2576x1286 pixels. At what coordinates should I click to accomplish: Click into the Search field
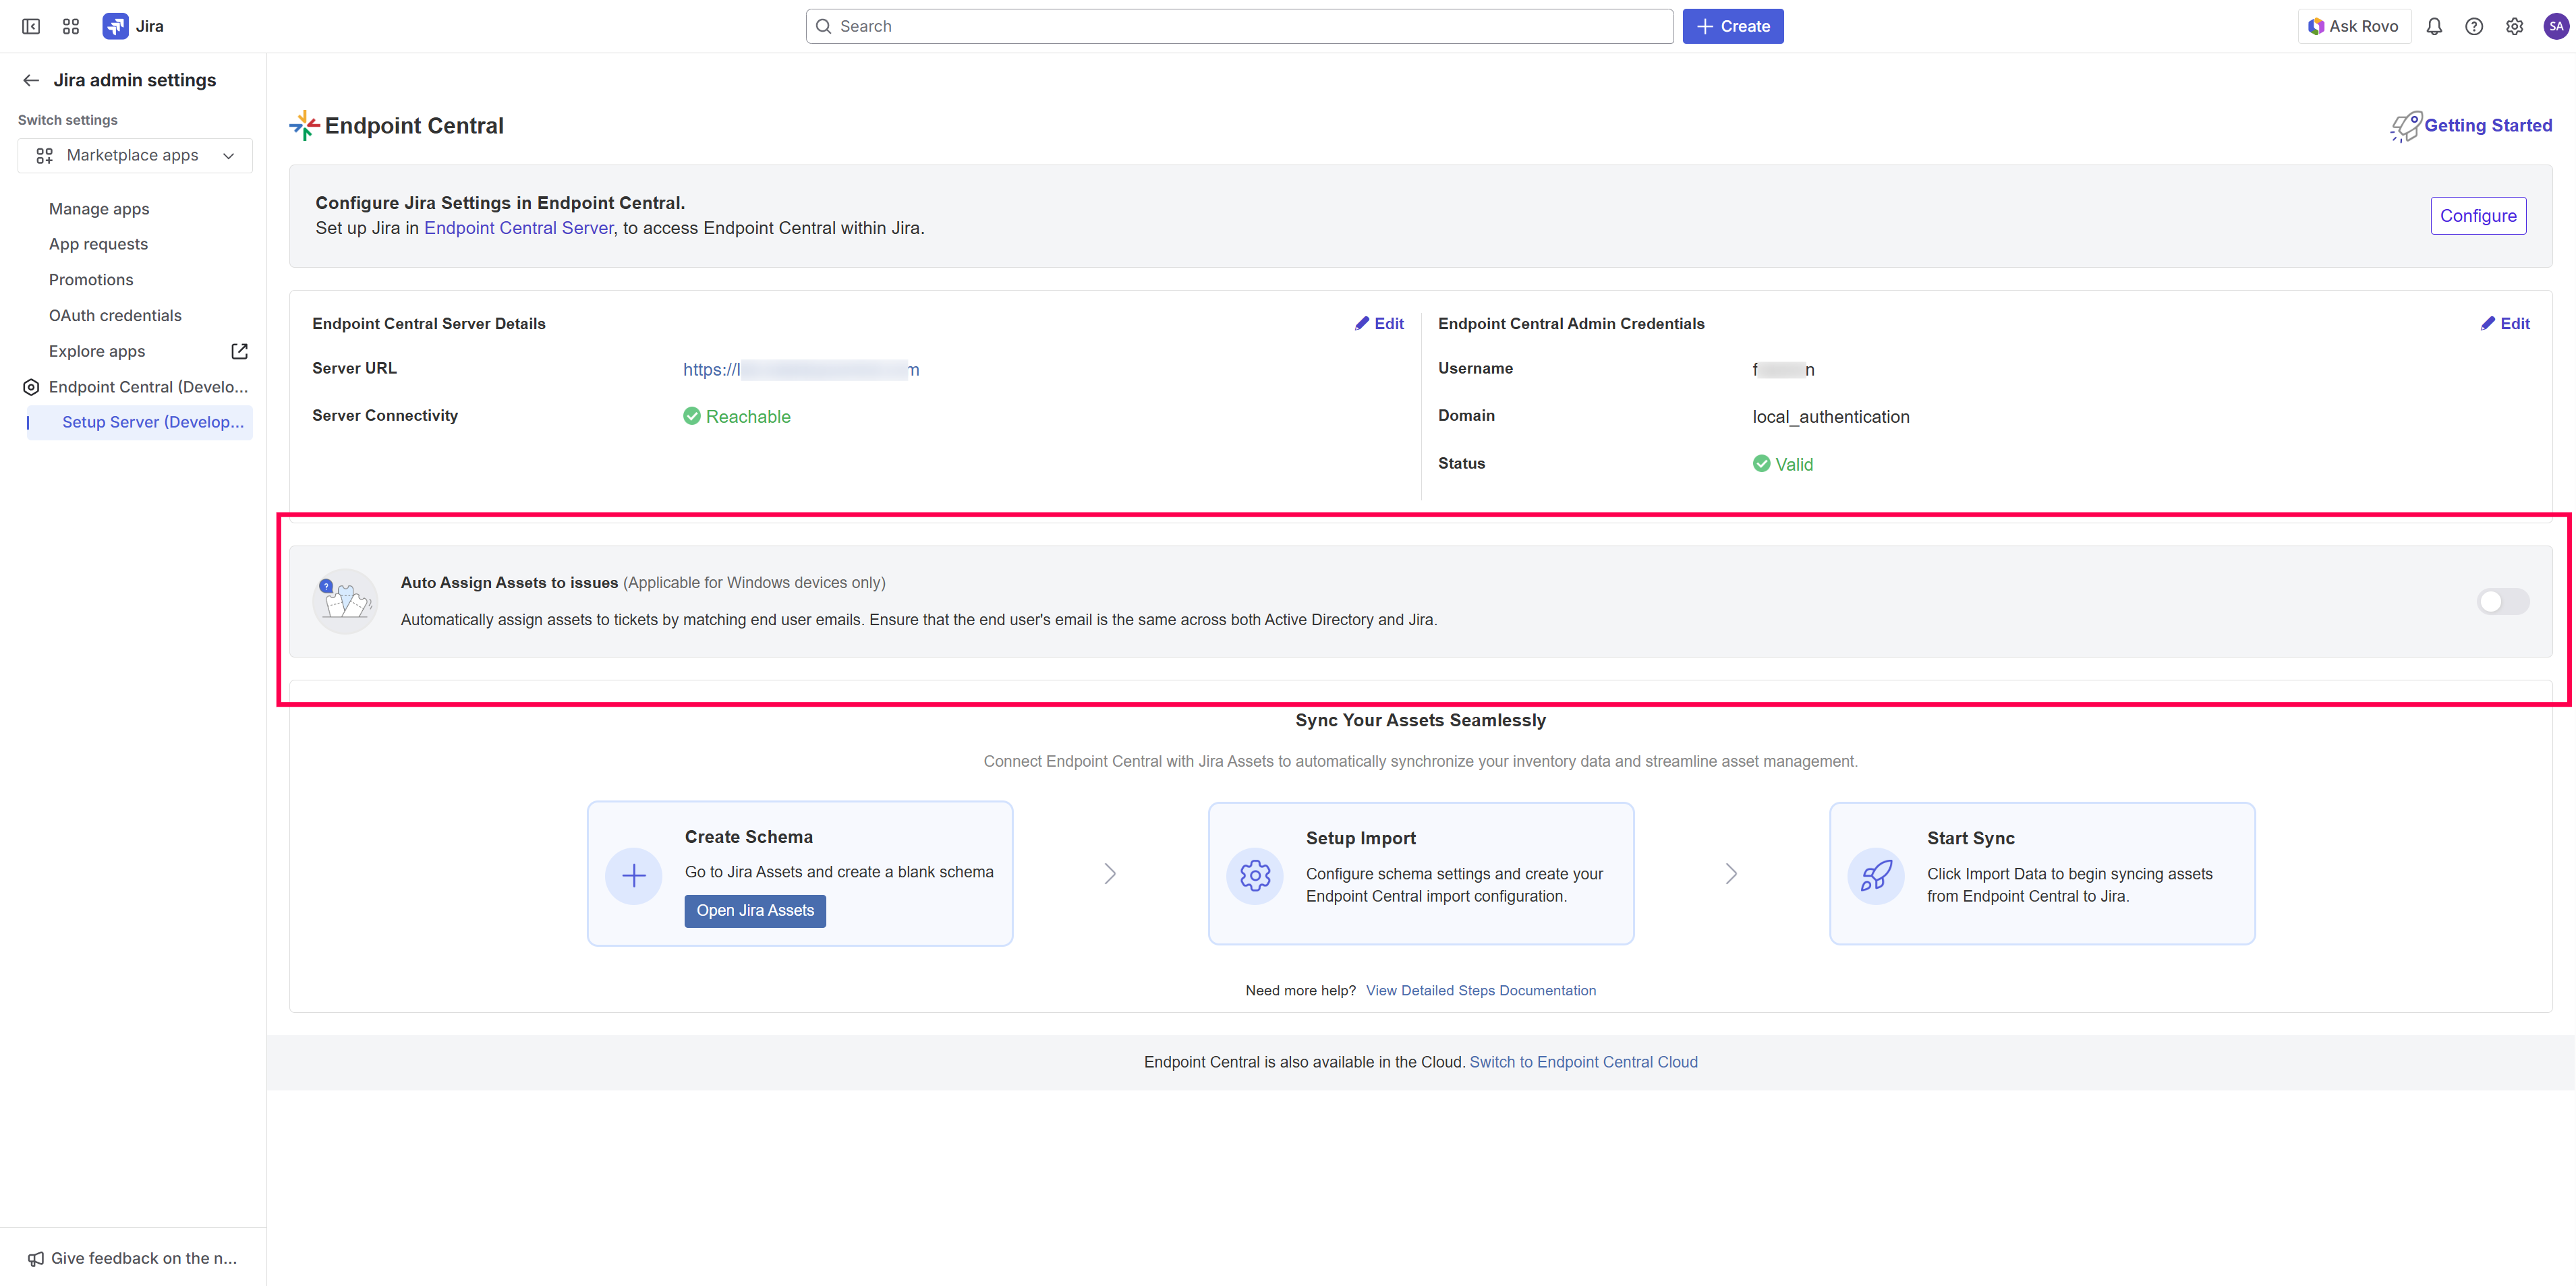1240,26
